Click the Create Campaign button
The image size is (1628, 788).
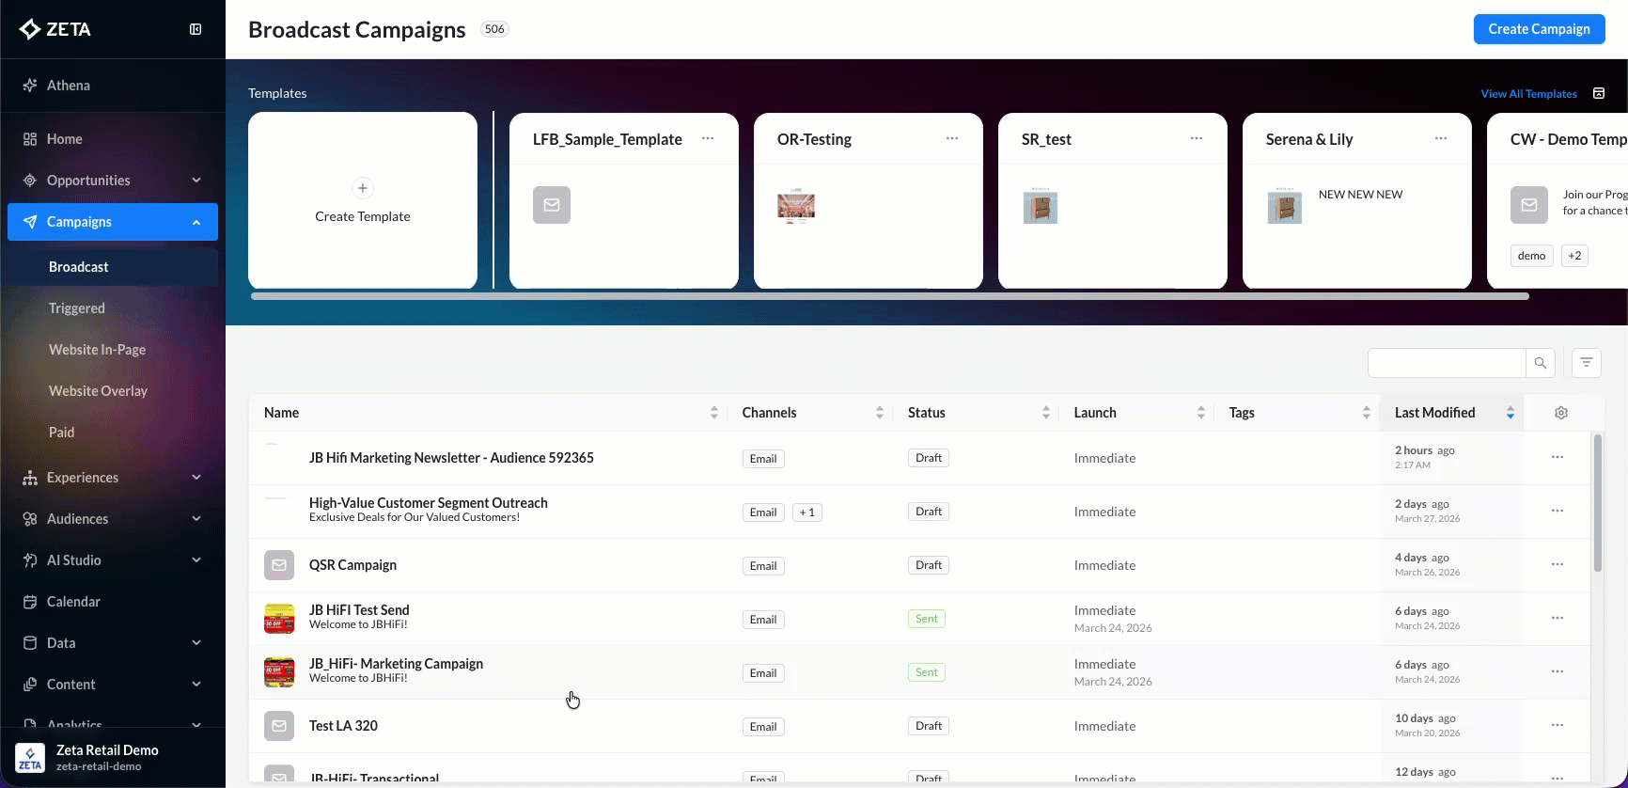1539,29
